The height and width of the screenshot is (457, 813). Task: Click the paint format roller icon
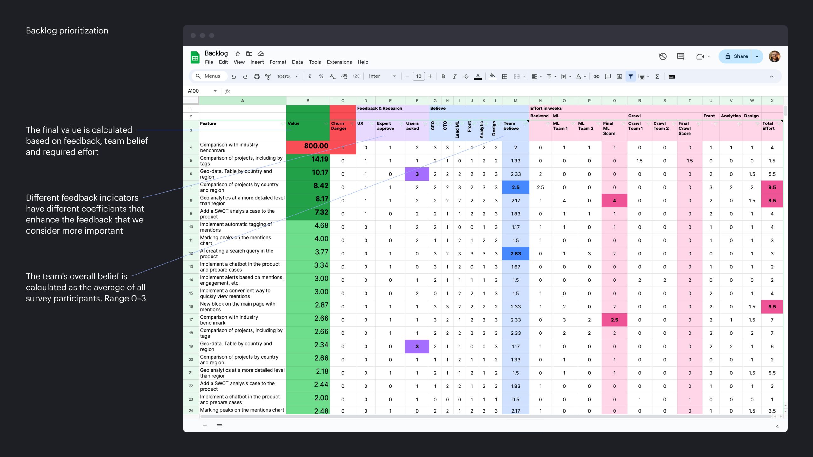pos(268,76)
